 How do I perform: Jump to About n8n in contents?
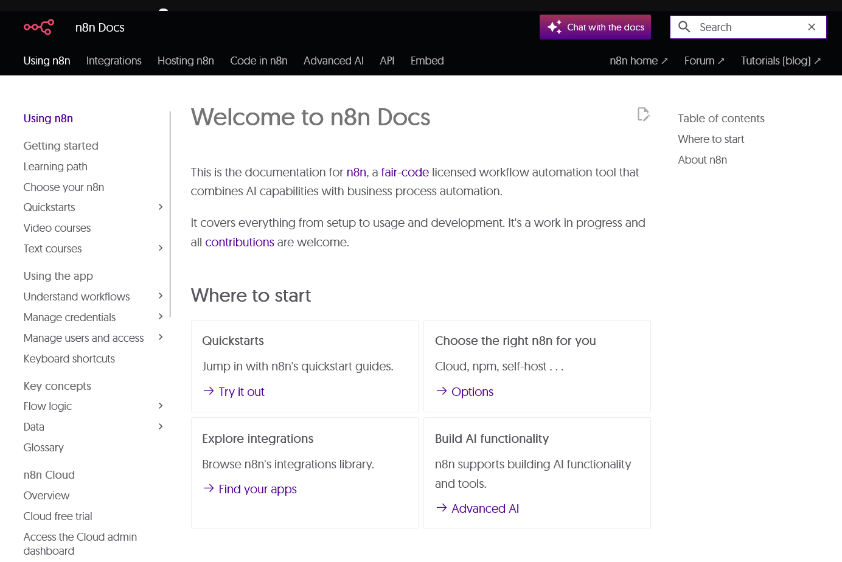pyautogui.click(x=702, y=160)
